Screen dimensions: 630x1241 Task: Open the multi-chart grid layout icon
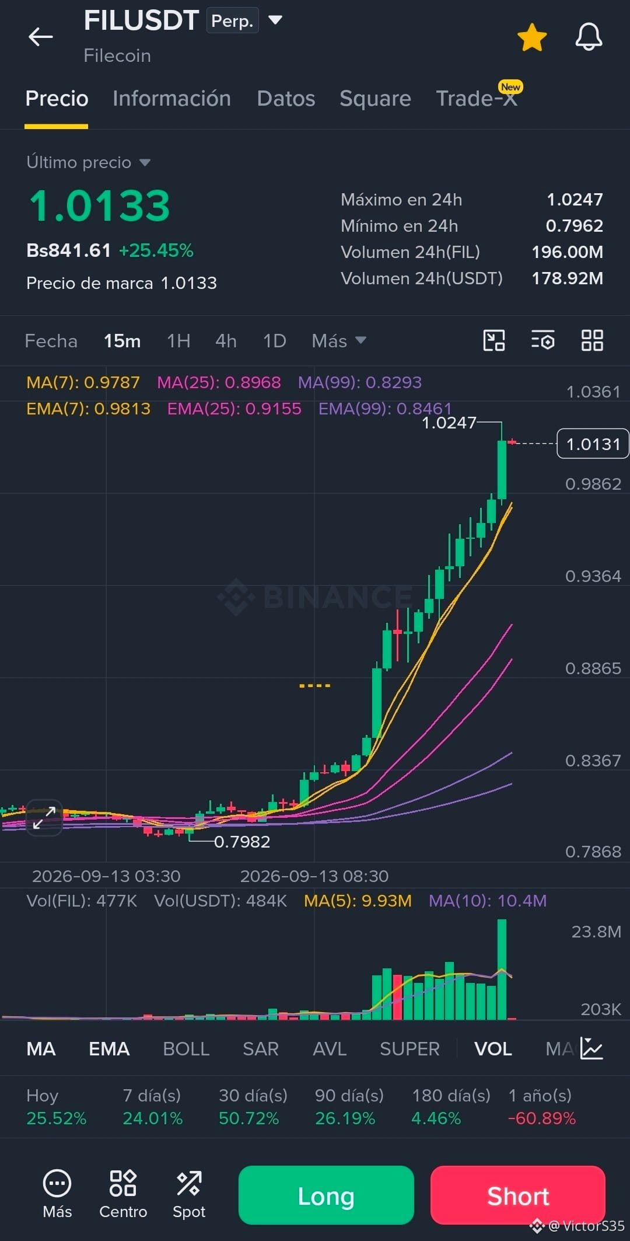pos(592,340)
